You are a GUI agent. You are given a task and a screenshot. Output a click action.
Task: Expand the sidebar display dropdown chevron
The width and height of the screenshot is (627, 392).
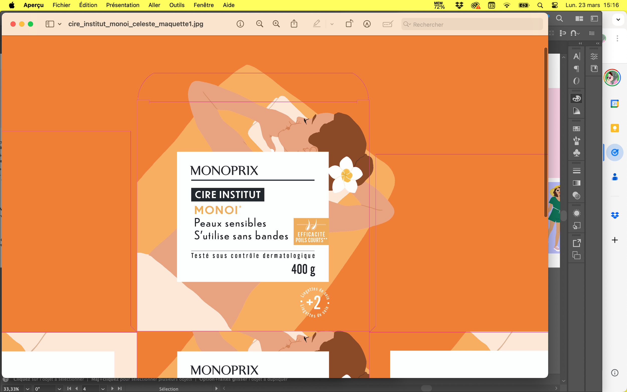60,24
